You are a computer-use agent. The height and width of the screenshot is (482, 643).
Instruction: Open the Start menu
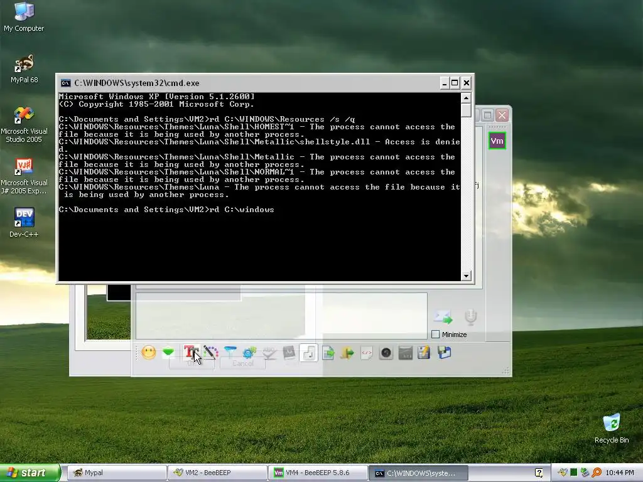click(30, 473)
